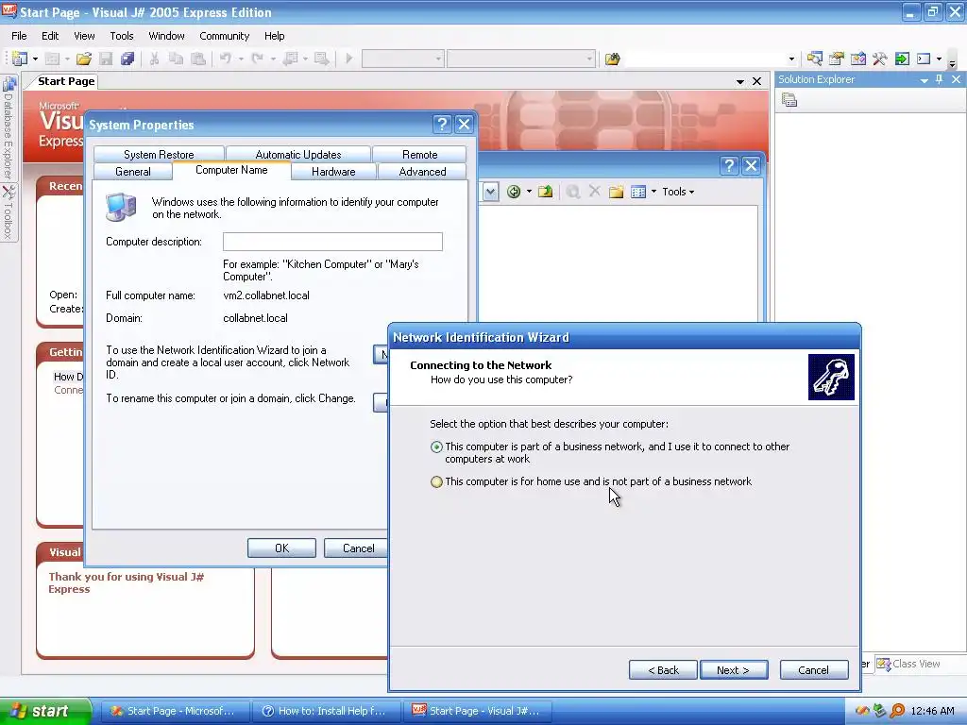
Task: Open the Solution Explorer window position dropdown
Action: pos(924,80)
